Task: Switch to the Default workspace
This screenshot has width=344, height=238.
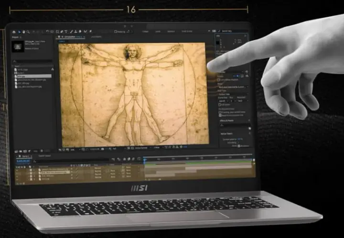Action: point(145,31)
